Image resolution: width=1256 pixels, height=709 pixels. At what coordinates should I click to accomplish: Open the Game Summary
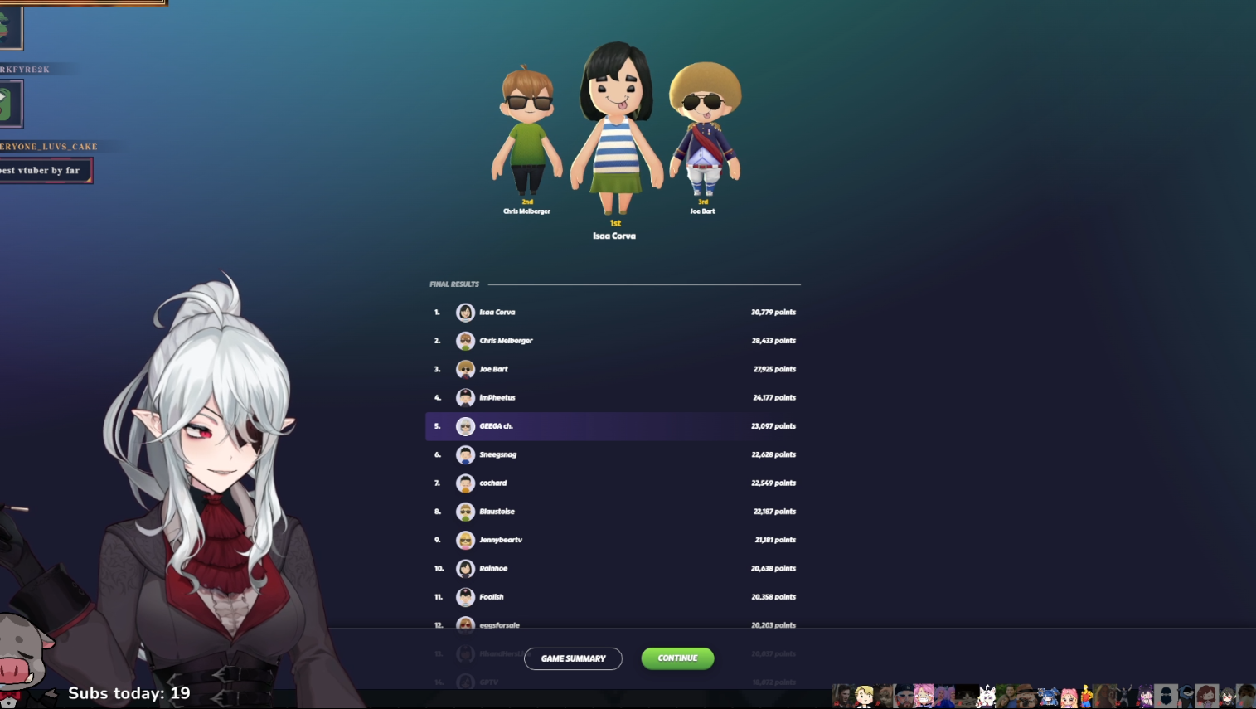573,658
